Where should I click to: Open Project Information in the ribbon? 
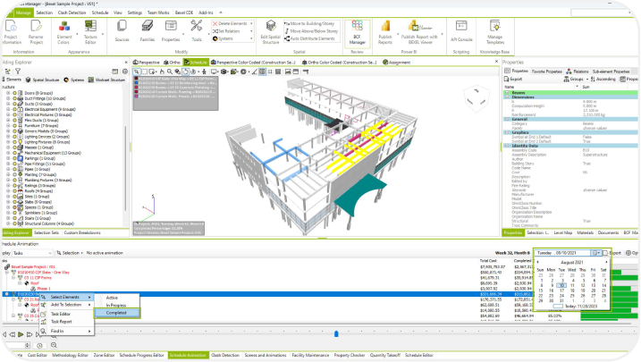click(11, 32)
